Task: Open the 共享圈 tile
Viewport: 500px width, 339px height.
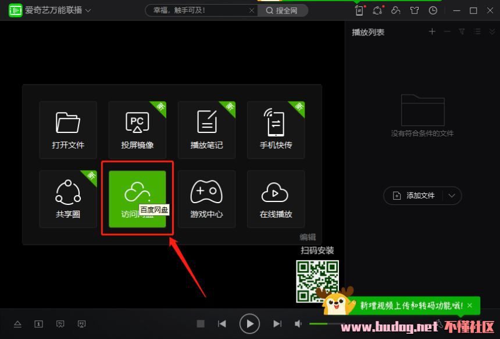Action: click(68, 199)
